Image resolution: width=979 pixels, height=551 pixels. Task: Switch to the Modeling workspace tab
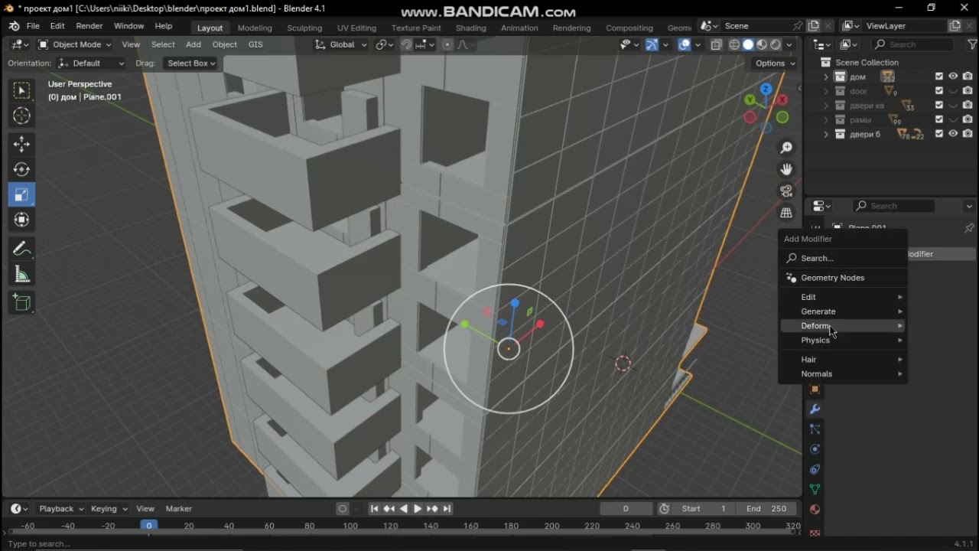255,28
